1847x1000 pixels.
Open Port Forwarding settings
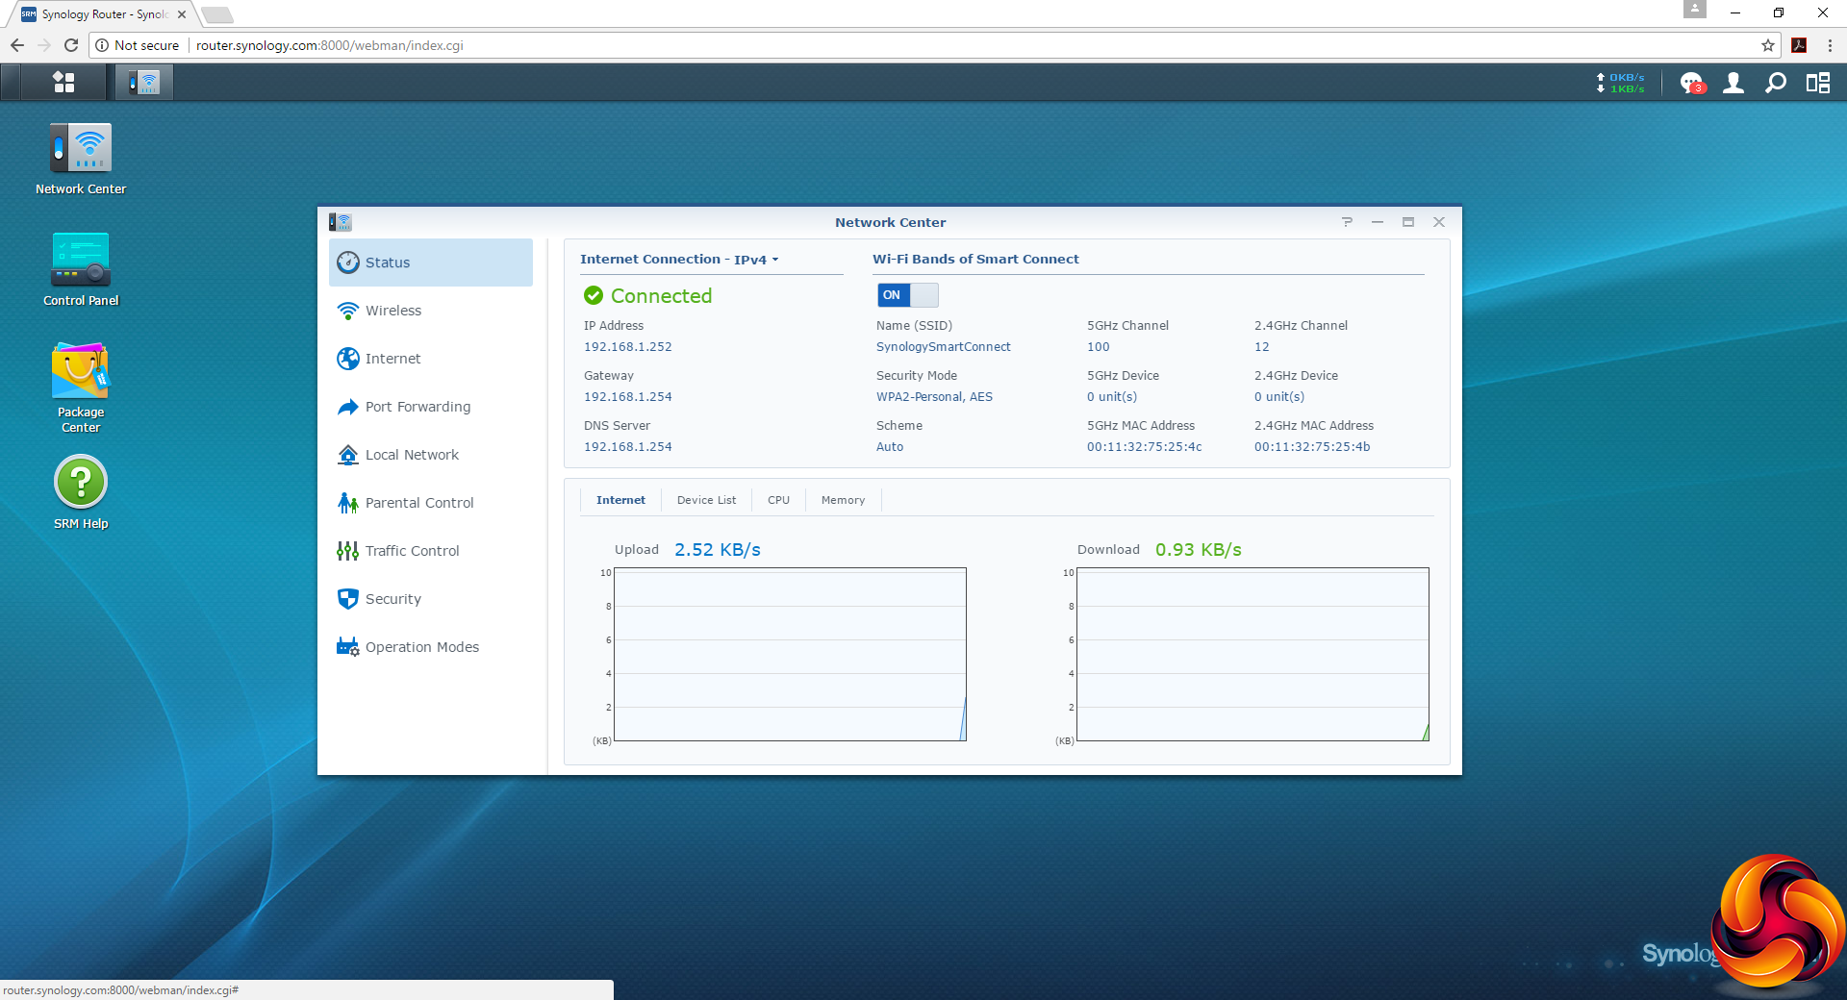point(417,406)
